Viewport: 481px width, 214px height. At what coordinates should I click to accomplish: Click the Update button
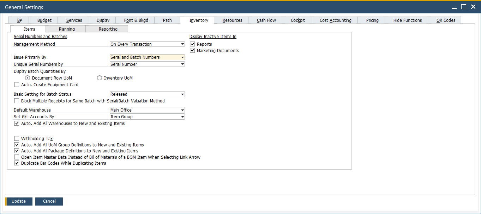click(19, 201)
